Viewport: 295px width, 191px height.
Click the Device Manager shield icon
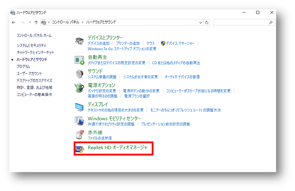(x=163, y=43)
